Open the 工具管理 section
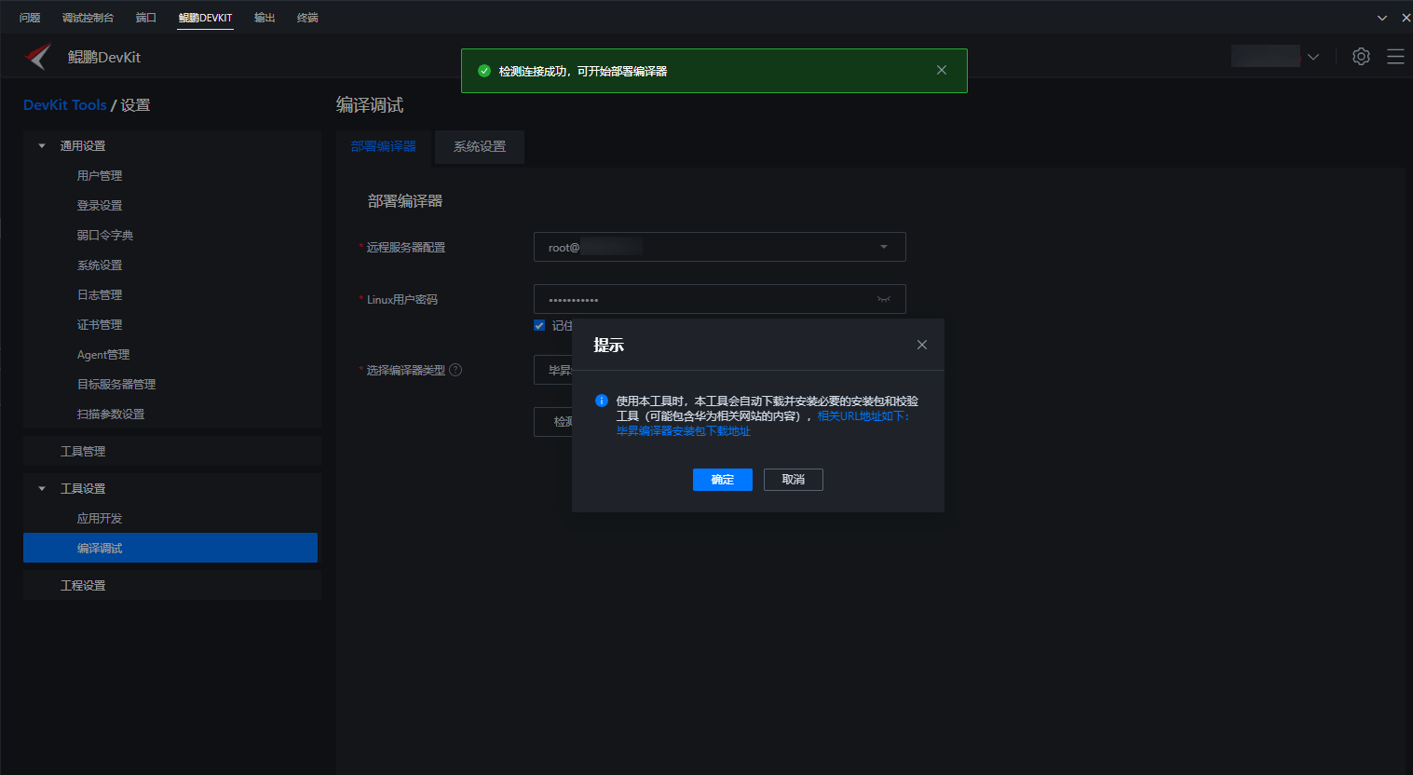This screenshot has height=775, width=1413. (x=172, y=451)
